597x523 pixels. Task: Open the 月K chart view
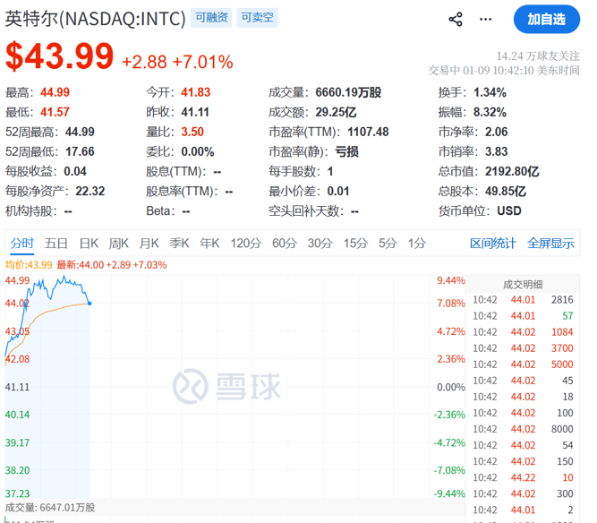click(x=149, y=243)
